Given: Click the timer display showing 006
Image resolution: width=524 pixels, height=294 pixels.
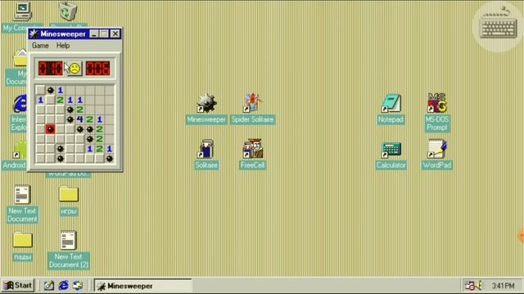Looking at the screenshot, I should [97, 69].
